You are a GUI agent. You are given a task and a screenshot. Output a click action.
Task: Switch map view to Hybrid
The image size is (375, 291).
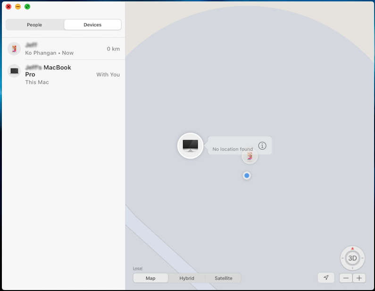pos(187,278)
